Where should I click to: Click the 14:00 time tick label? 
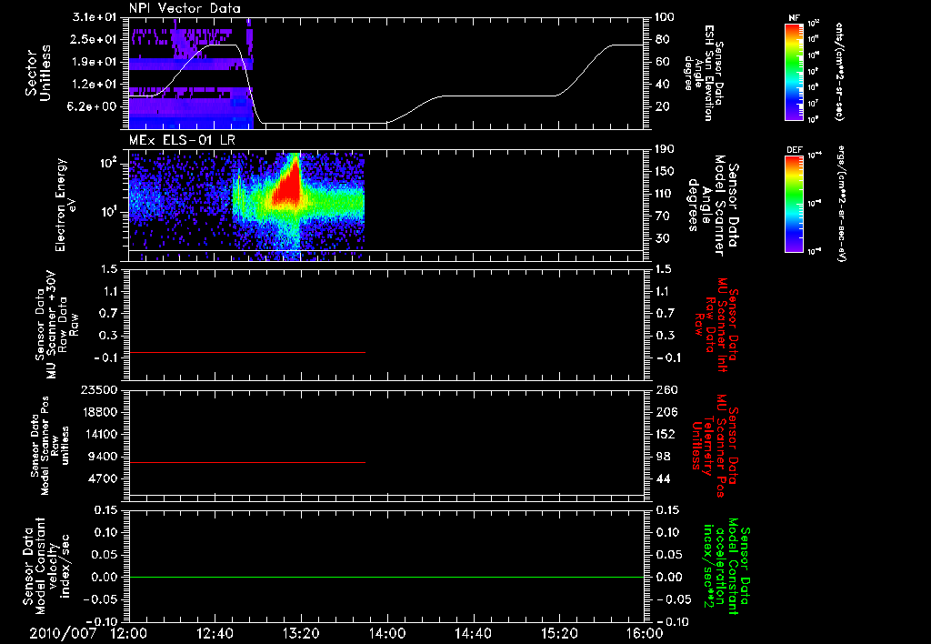click(387, 633)
